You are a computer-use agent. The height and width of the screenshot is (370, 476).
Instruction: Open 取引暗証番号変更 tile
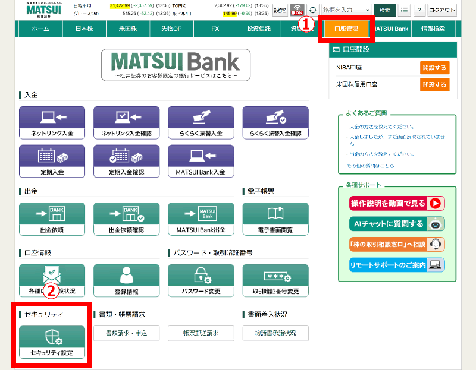pyautogui.click(x=275, y=280)
